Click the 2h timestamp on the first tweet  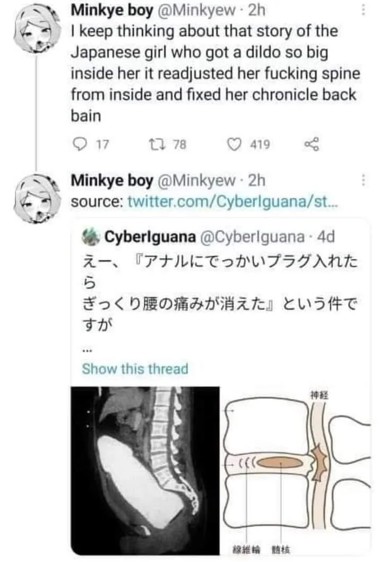tap(256, 9)
